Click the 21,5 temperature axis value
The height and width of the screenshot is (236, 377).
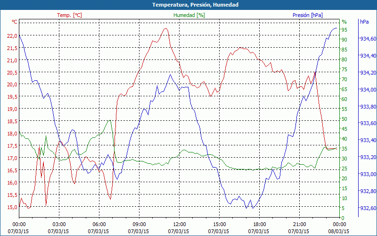click(12, 48)
